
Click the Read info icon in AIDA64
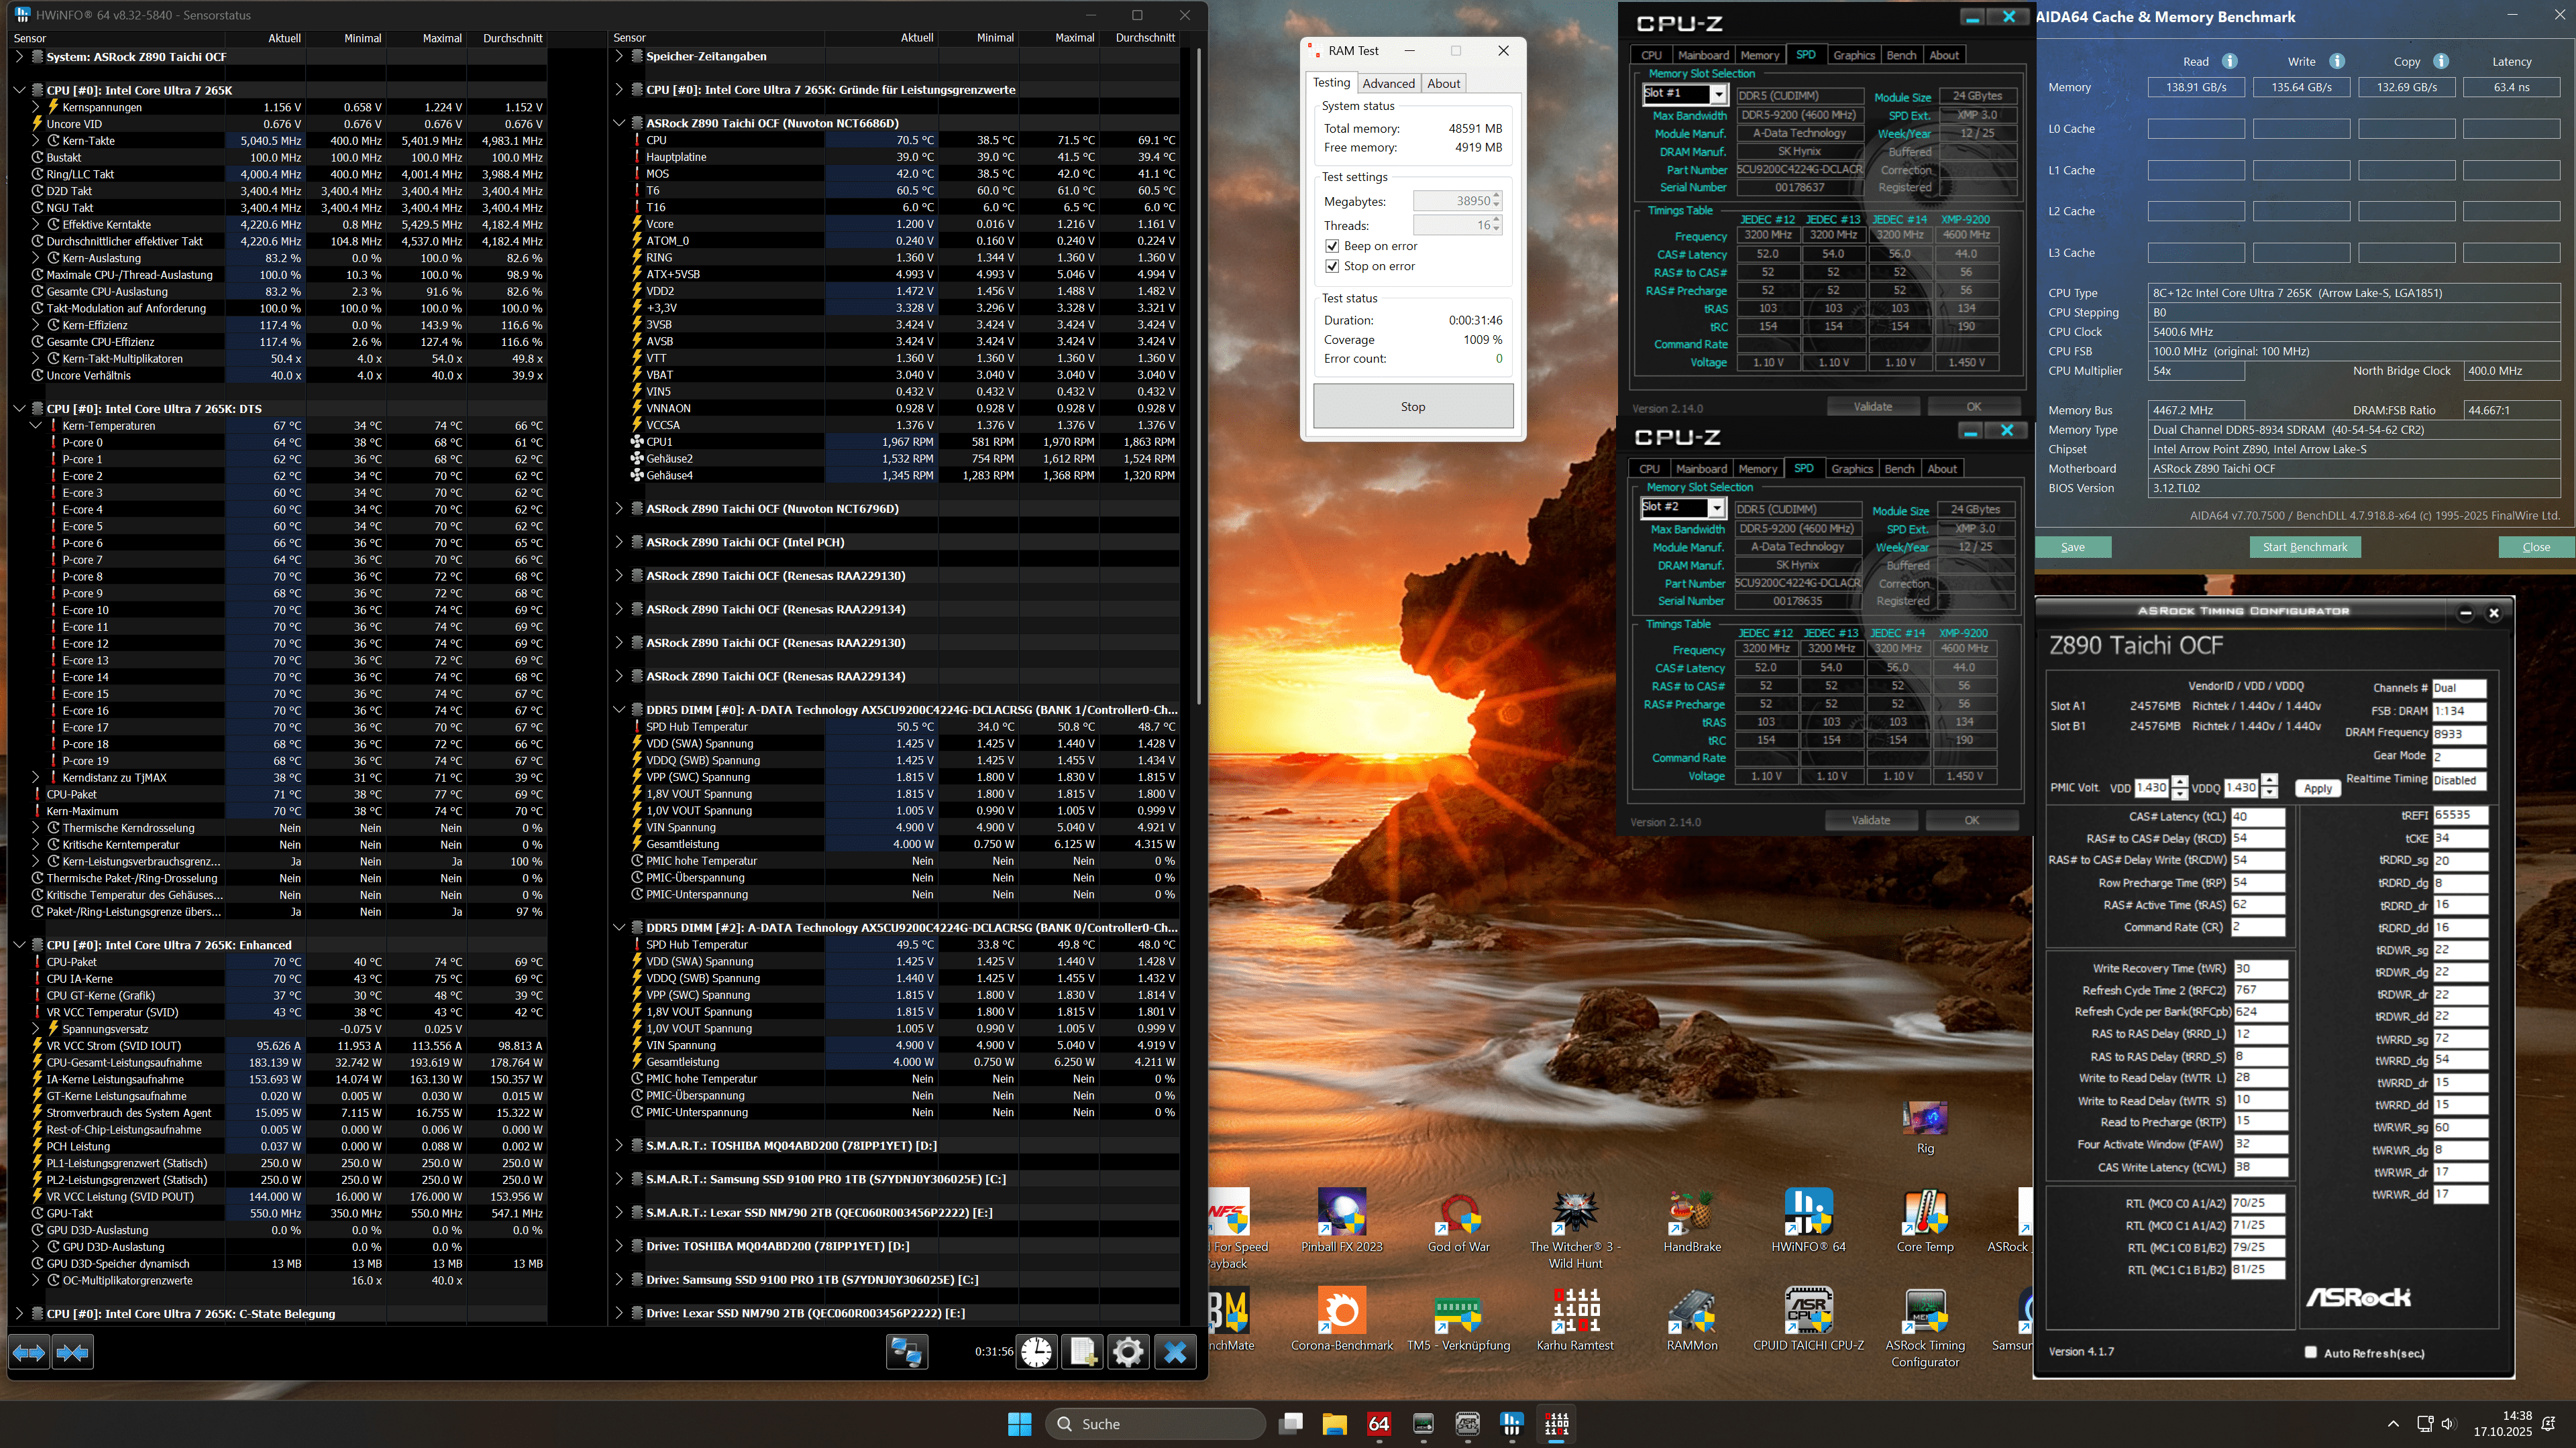coord(2229,61)
